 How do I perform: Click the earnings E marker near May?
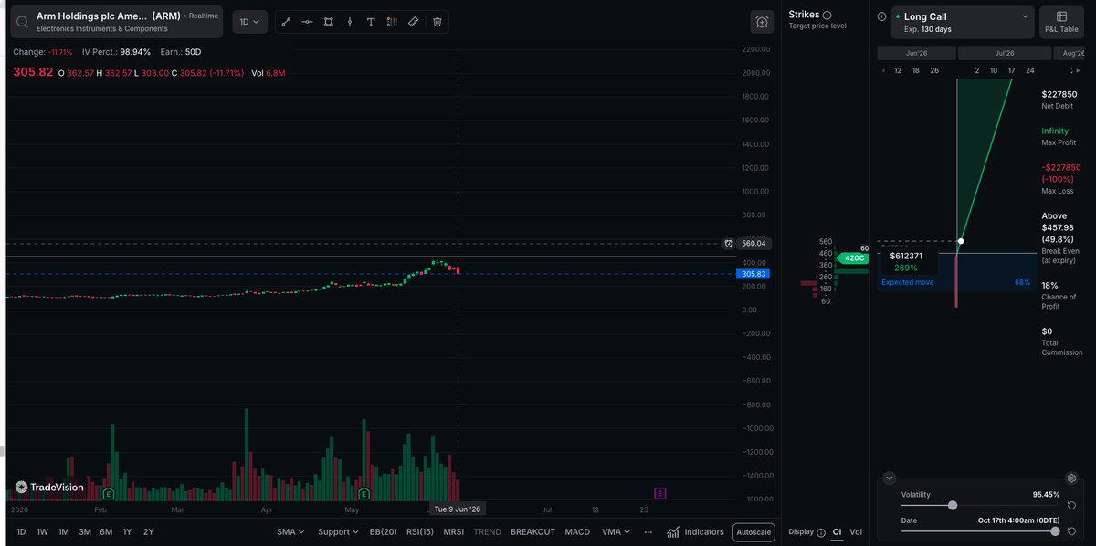click(364, 493)
